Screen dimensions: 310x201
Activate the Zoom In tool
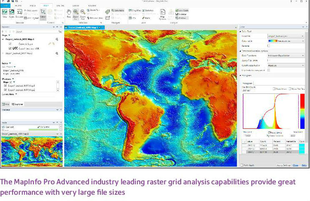click(76, 14)
